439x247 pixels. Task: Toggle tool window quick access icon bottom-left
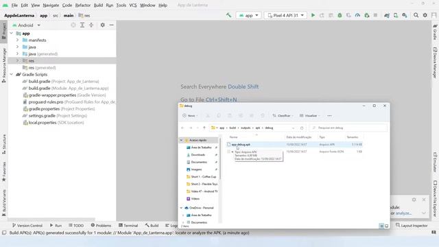point(4,233)
